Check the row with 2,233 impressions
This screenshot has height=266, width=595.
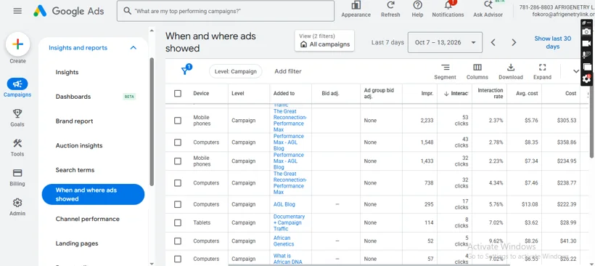(178, 121)
